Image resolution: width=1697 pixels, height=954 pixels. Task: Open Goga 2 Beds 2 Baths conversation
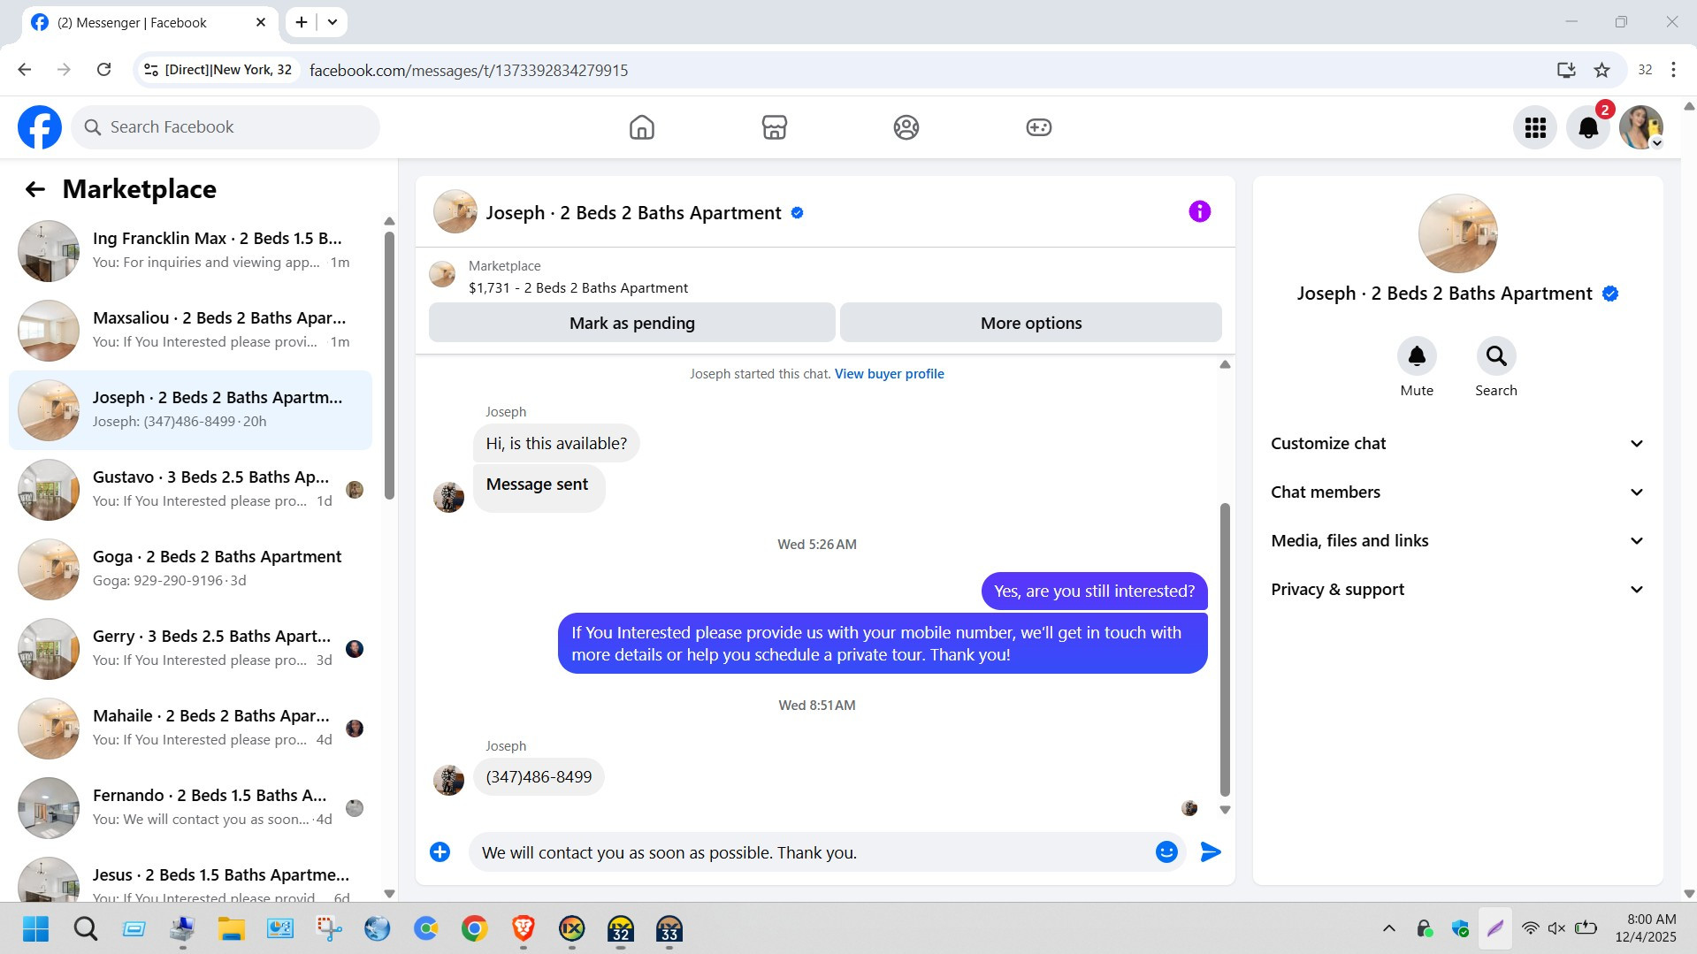pos(190,569)
